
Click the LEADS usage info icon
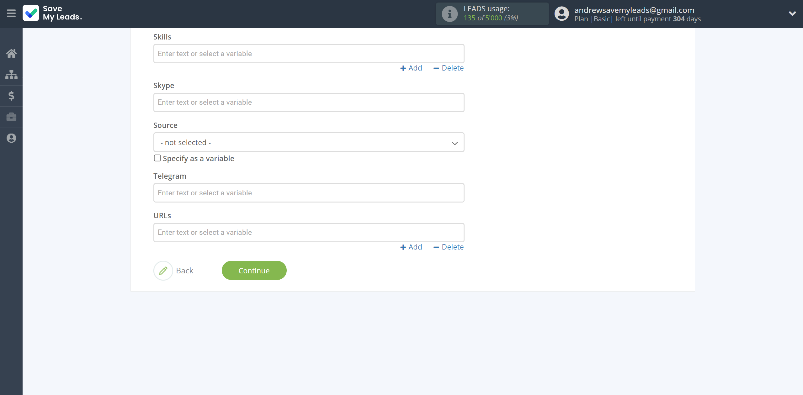(x=449, y=14)
